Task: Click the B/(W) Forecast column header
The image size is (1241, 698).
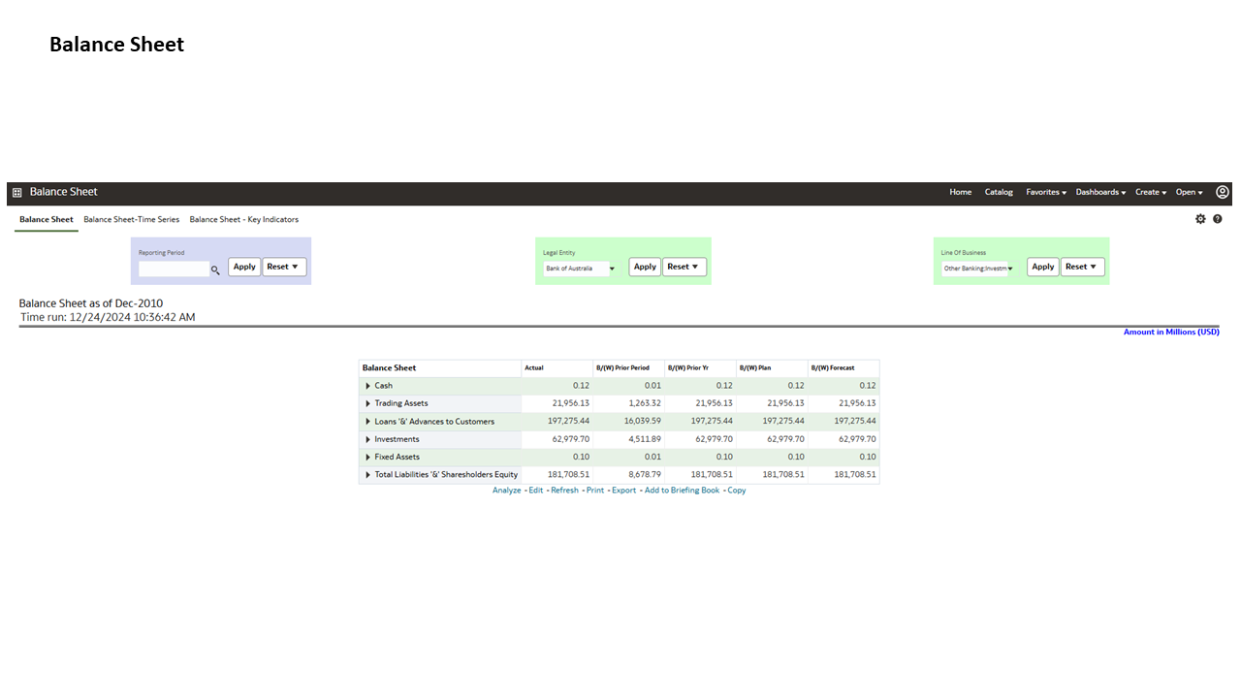Action: pyautogui.click(x=843, y=368)
